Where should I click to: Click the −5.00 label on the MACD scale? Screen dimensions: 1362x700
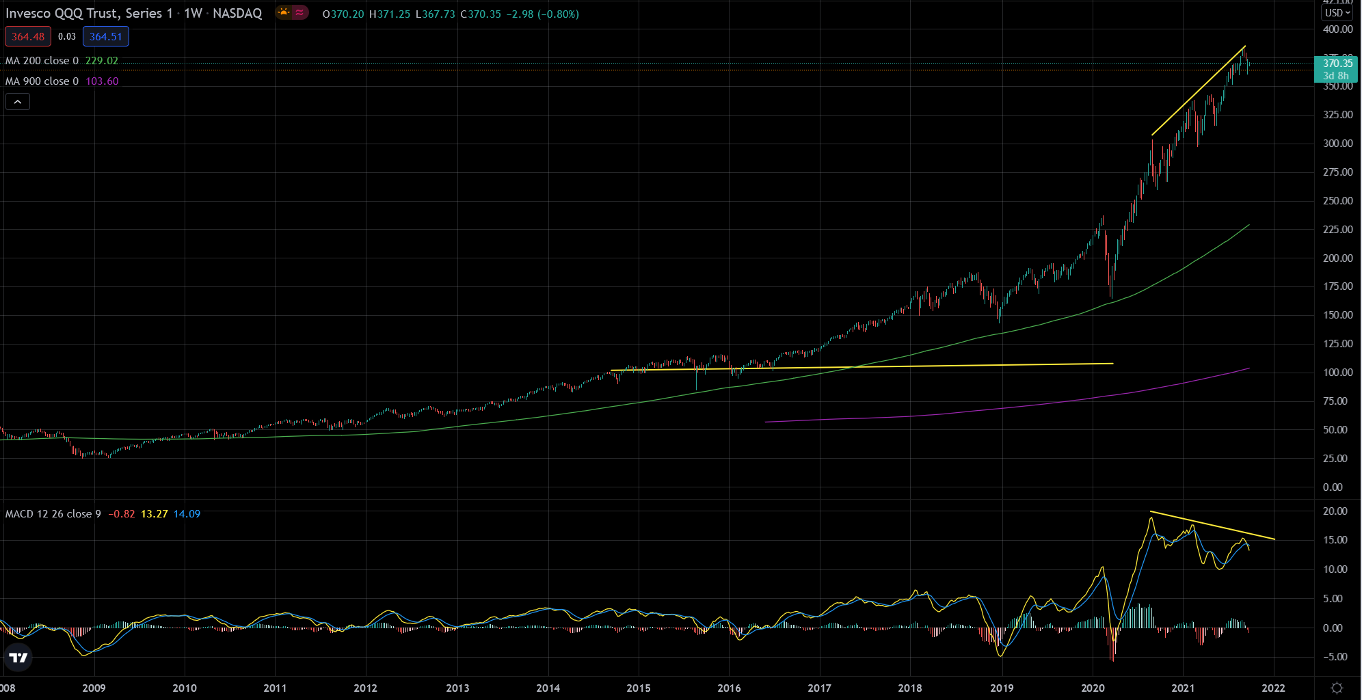[1335, 657]
